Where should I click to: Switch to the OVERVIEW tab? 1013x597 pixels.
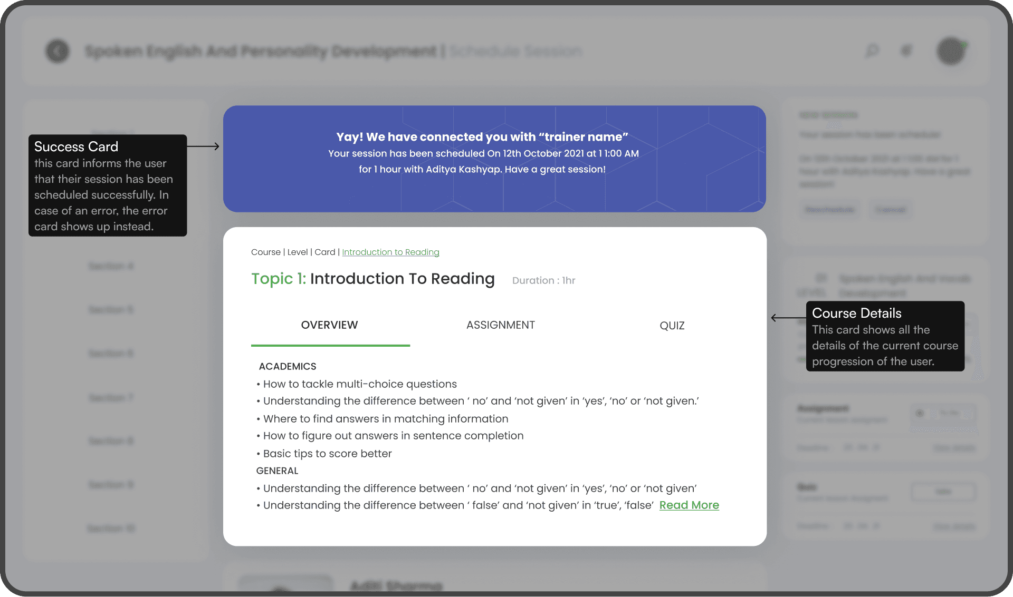(x=329, y=325)
